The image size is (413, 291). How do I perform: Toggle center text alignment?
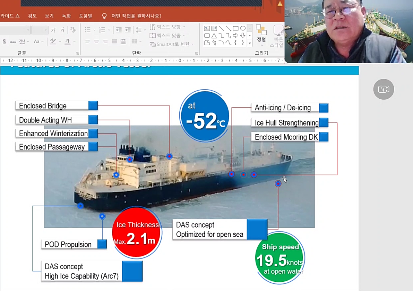[x=96, y=42]
